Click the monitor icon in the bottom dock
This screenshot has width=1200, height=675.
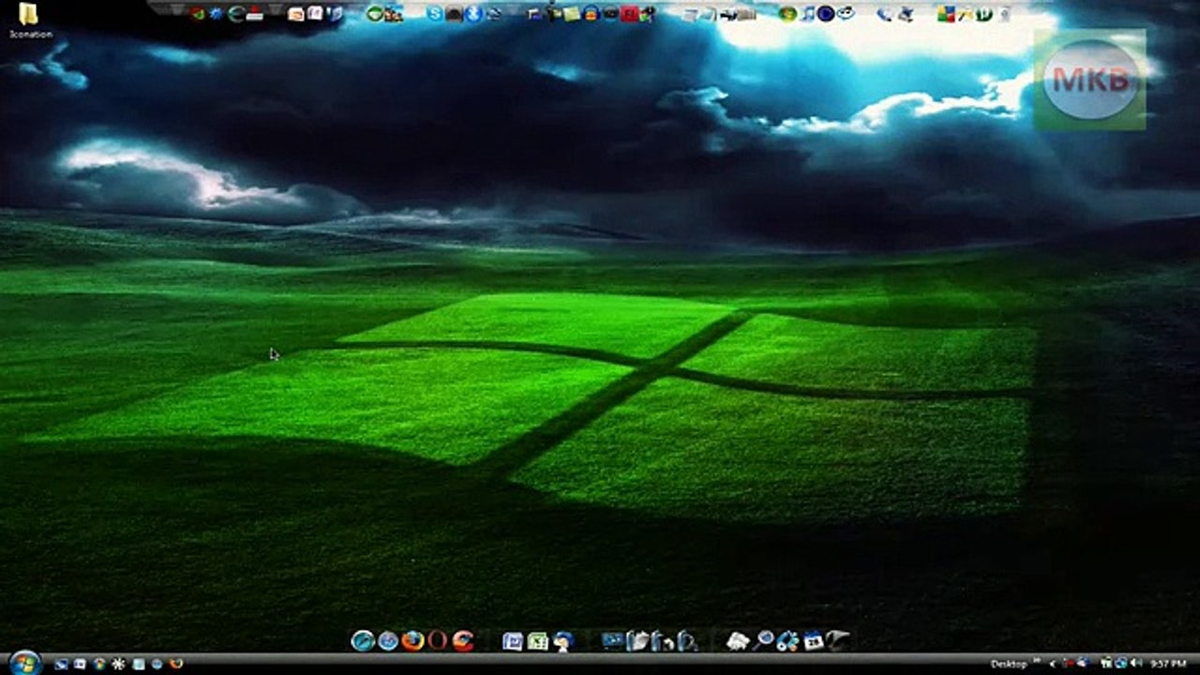point(612,641)
